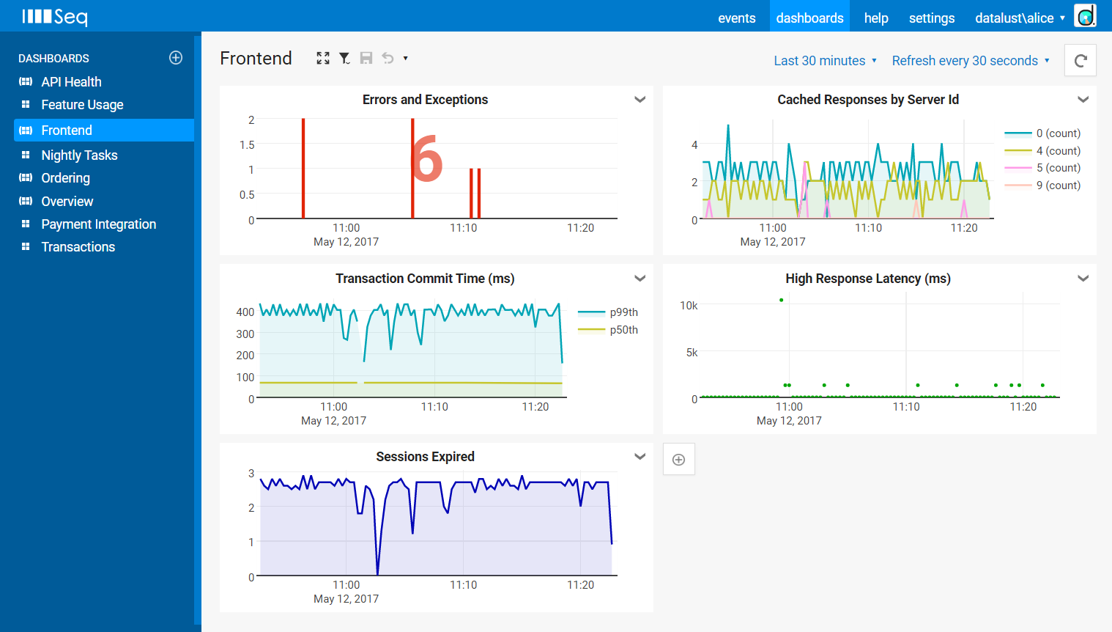Open the help menu item
The width and height of the screenshot is (1112, 632).
click(876, 18)
